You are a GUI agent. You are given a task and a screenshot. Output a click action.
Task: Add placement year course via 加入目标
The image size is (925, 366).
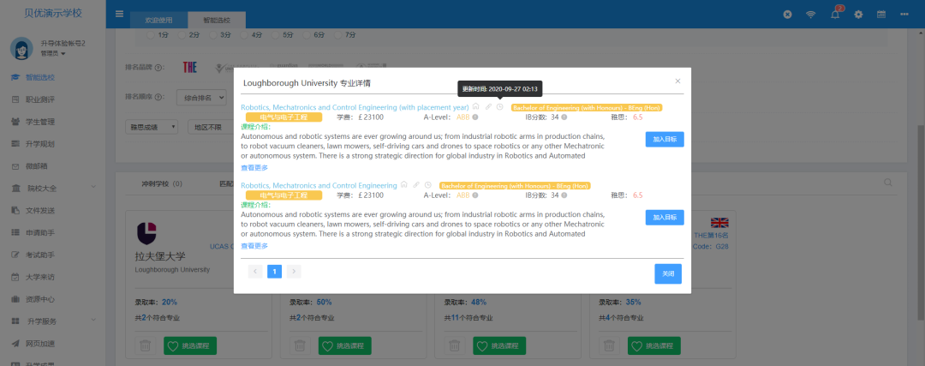tap(665, 140)
